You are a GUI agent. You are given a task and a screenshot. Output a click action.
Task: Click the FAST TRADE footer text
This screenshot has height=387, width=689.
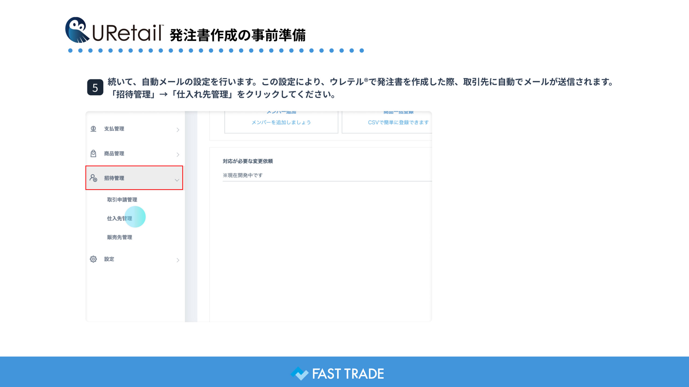[x=348, y=374]
